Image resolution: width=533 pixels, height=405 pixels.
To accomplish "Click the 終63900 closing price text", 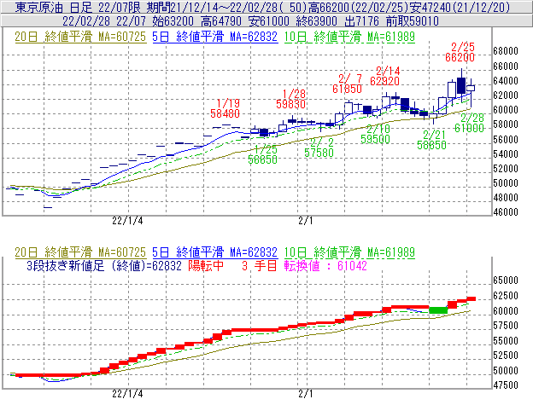I will 317,21.
